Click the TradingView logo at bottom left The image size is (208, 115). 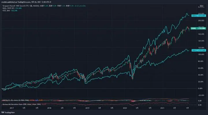[x=8, y=112]
